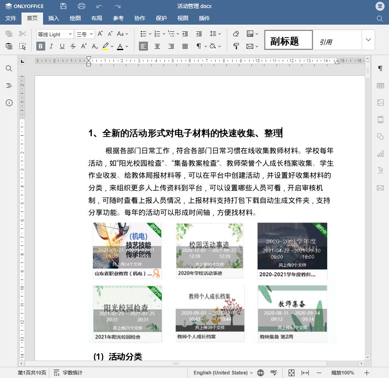Open table settings in the right sidebar
The height and width of the screenshot is (378, 389).
pos(381,86)
